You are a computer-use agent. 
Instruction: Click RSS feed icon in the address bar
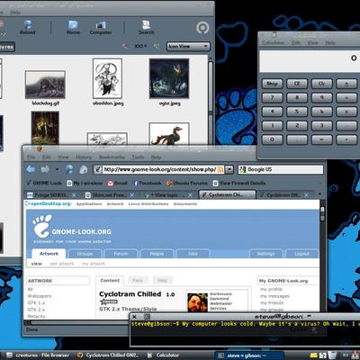pyautogui.click(x=220, y=169)
